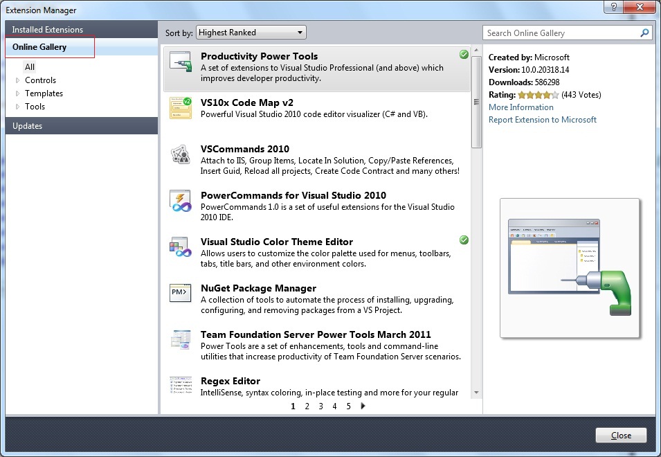Click the search magnifier icon in gallery search
661x457 pixels.
click(644, 33)
